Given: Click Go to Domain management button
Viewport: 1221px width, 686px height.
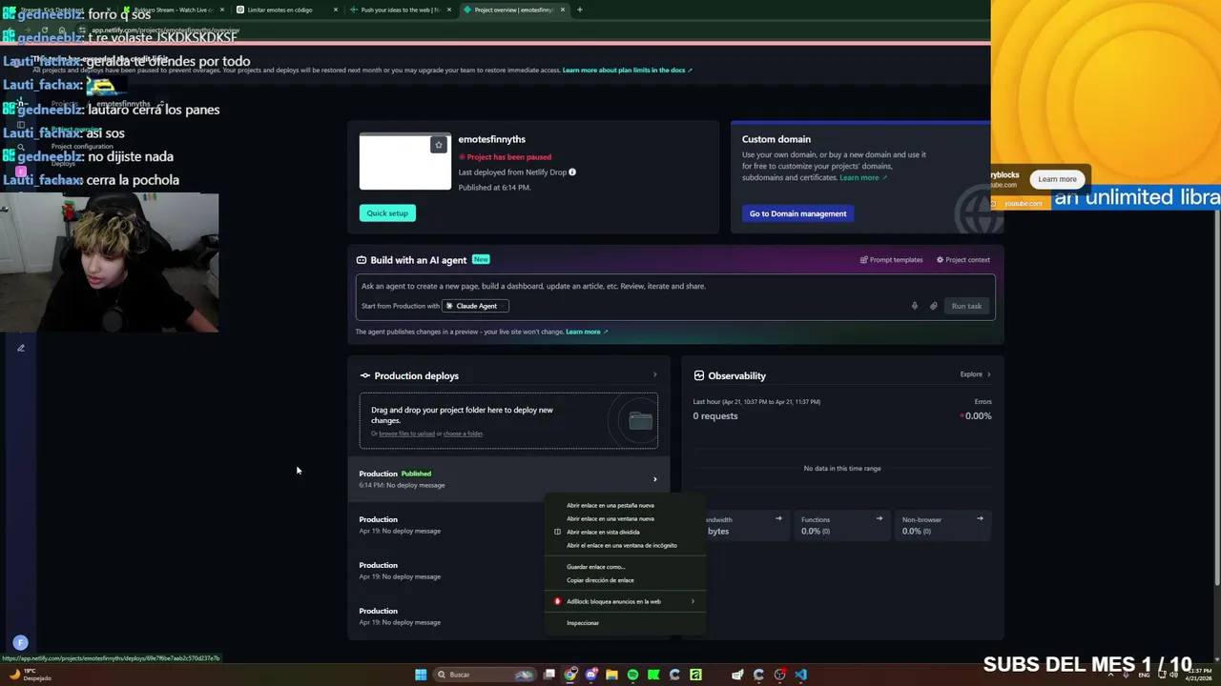Looking at the screenshot, I should (797, 213).
